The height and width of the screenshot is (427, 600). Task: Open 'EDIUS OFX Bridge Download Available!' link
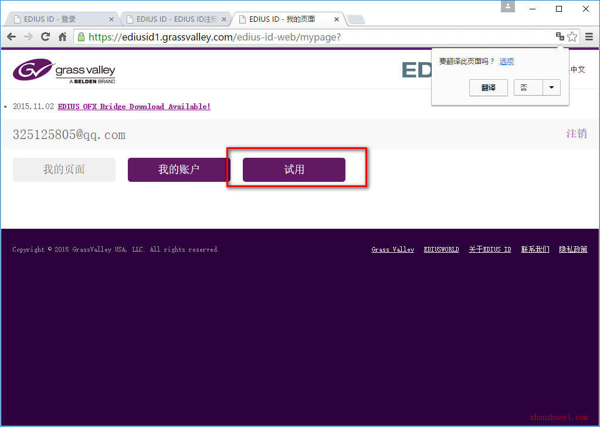[134, 106]
